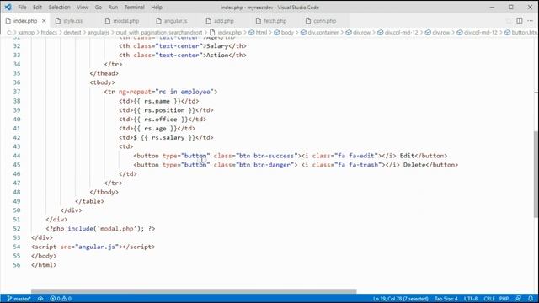The height and width of the screenshot is (303, 539).
Task: Open the Edit menu
Action: tap(37, 8)
